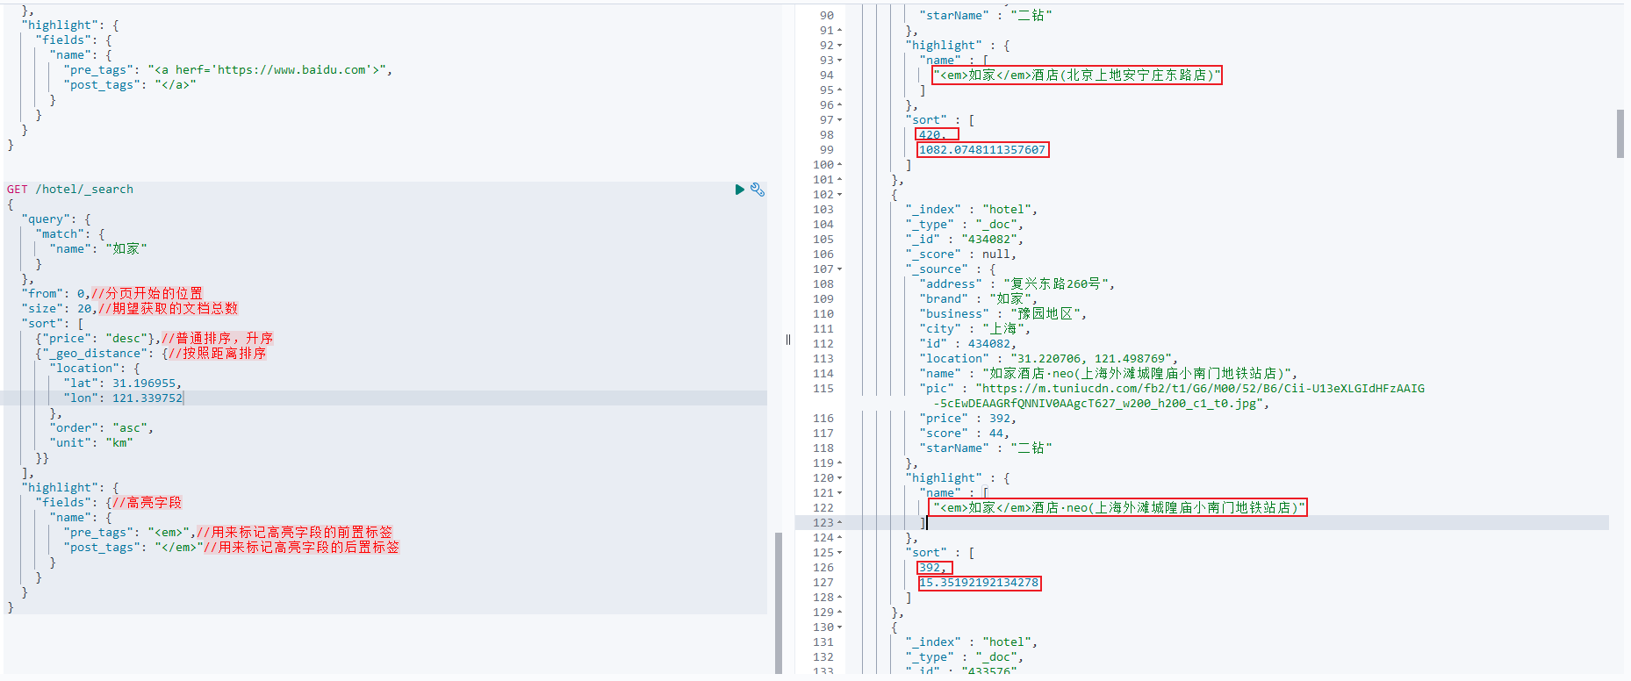Run the GET /hotel/_search request
The image size is (1631, 681).
point(739,190)
